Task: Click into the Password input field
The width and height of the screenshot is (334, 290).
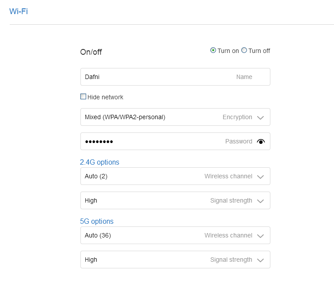Action: pyautogui.click(x=150, y=142)
